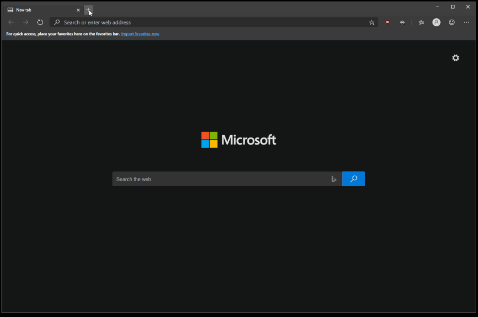Refresh the page
The height and width of the screenshot is (317, 478).
40,23
